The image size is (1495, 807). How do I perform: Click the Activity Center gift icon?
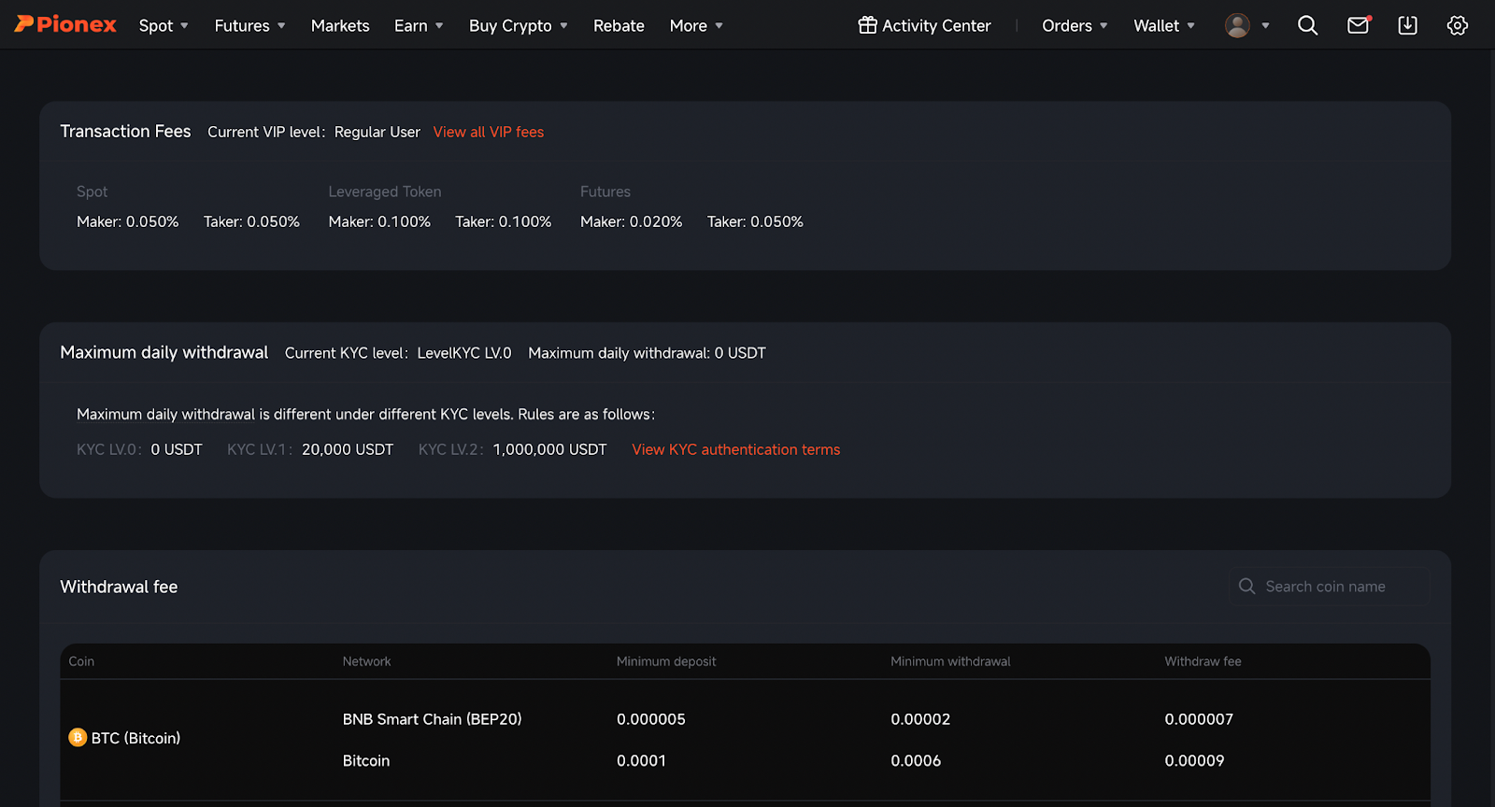pos(867,25)
